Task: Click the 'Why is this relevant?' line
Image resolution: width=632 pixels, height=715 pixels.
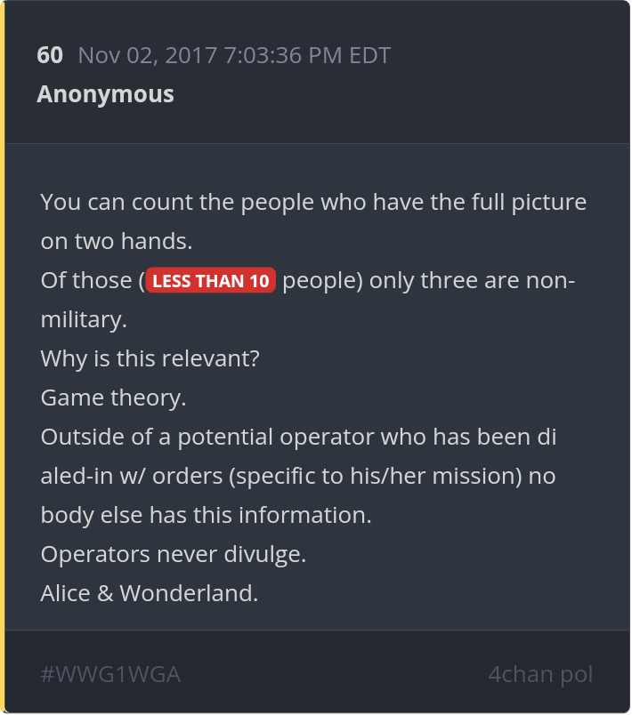Action: (x=150, y=359)
